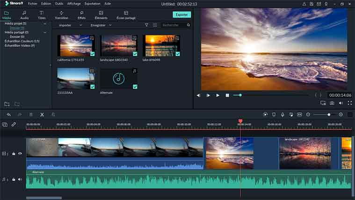Viewport: 355px width, 200px height.
Task: Adjust the timeline zoom slider handle
Action: (329, 114)
